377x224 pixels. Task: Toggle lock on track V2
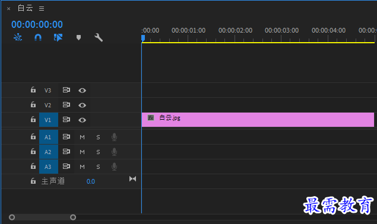coord(33,105)
